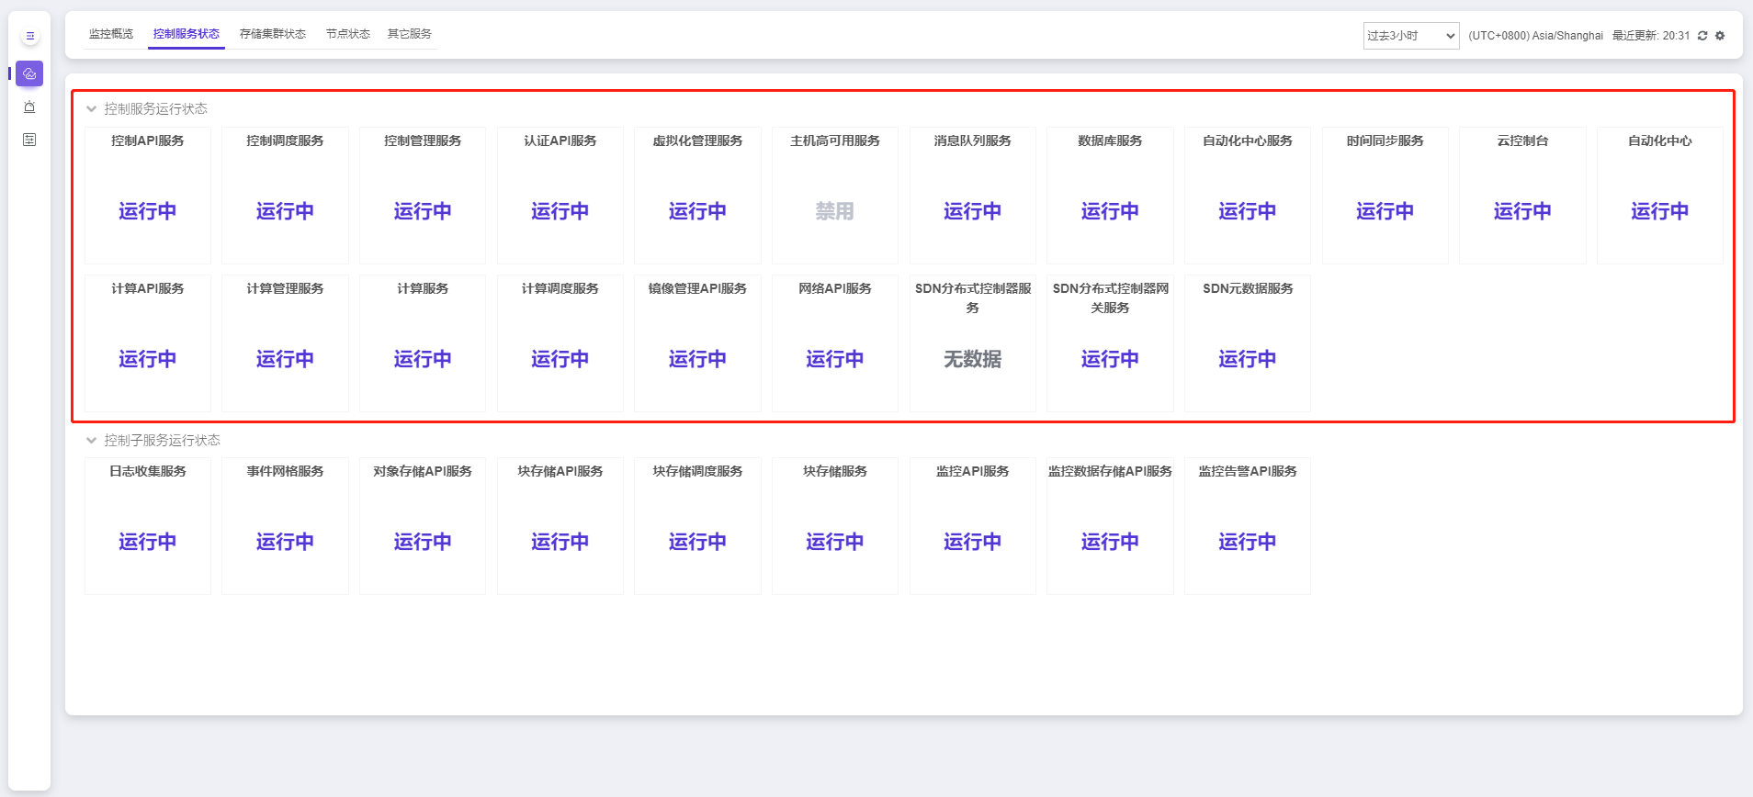
Task: Open the sliders configuration sidebar icon
Action: (x=29, y=140)
